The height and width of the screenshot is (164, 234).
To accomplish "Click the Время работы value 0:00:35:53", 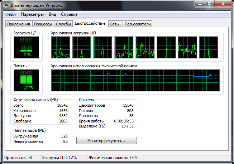I will point(124,121).
